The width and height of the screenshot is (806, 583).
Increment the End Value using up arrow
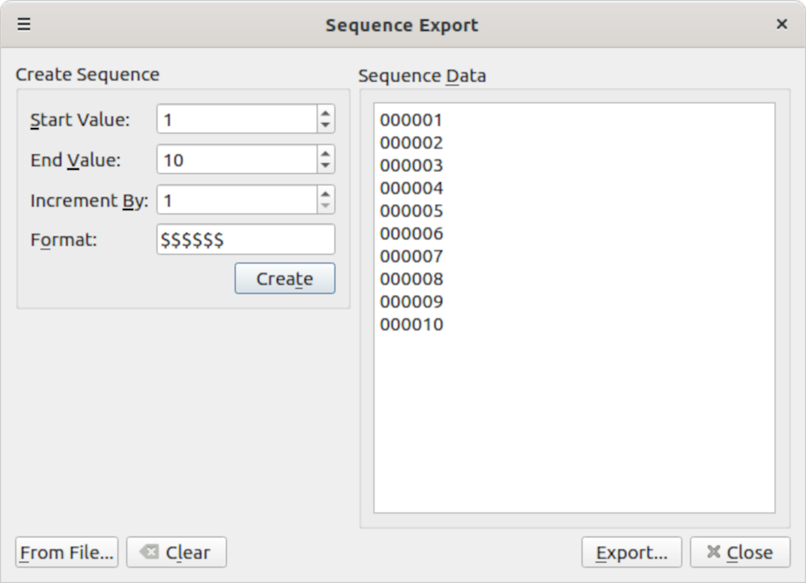[325, 153]
